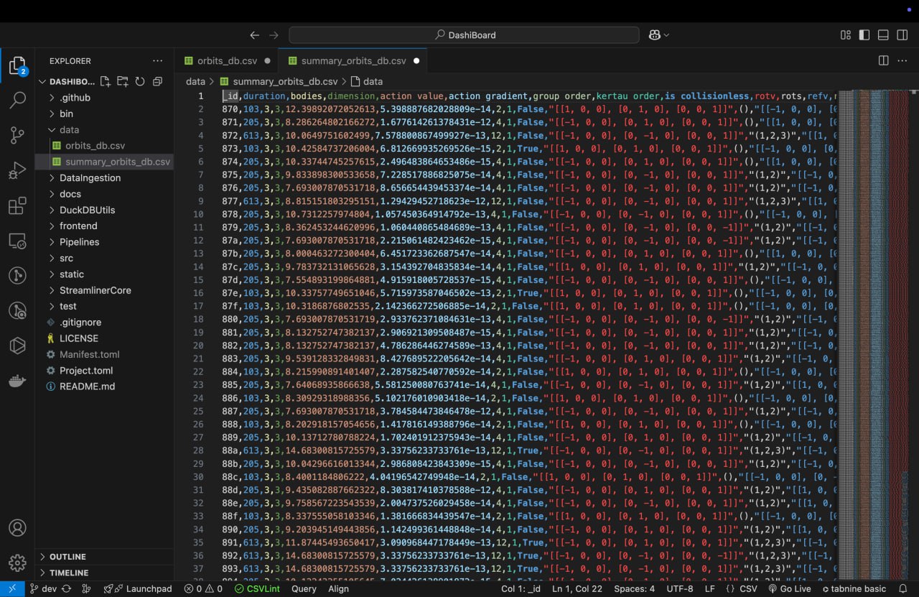Change the Spaces: 4 indentation setting
Viewport: 919px width, 597px height.
(634, 588)
